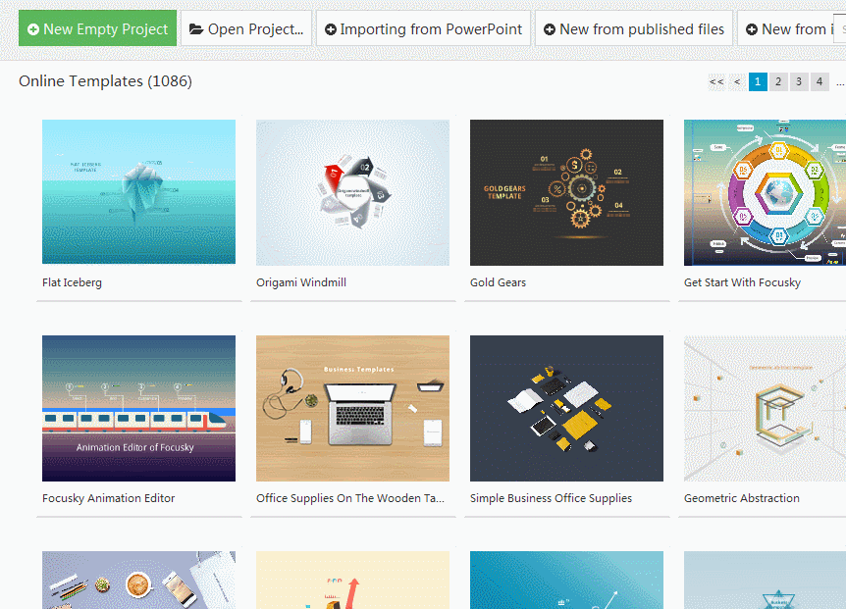Jump to page 3 of templates
Image resolution: width=846 pixels, height=609 pixels.
[799, 82]
